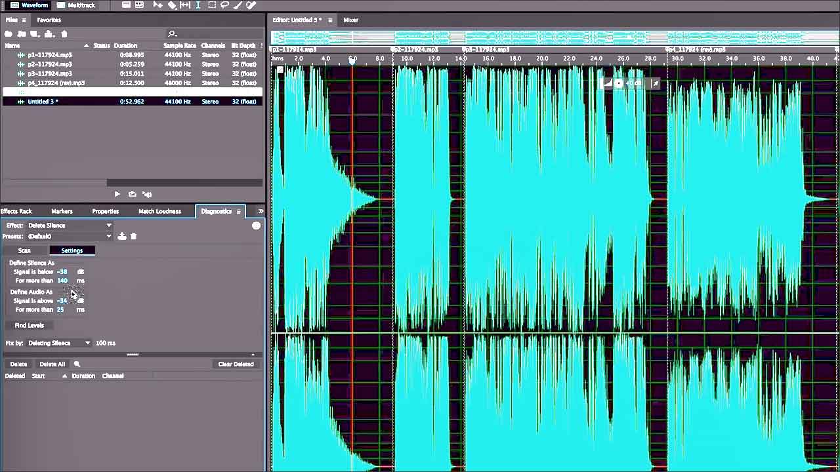
Task: Show the spectral pitch display icon
Action: (x=139, y=5)
